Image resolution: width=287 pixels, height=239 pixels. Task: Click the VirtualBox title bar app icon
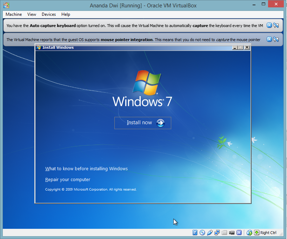coord(6,5)
